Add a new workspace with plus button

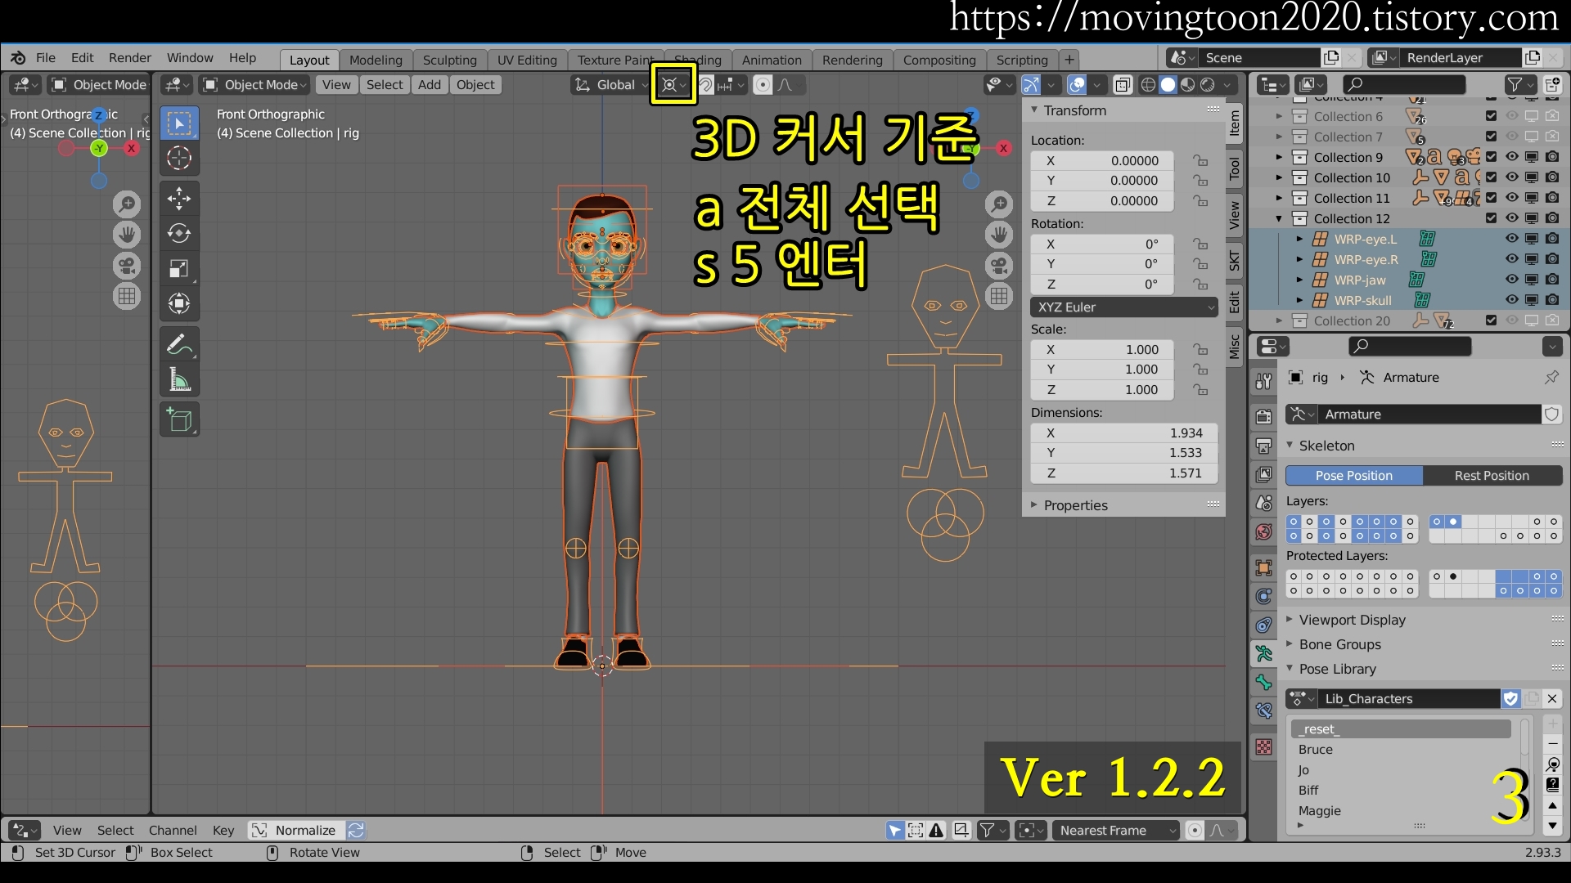pyautogui.click(x=1069, y=60)
